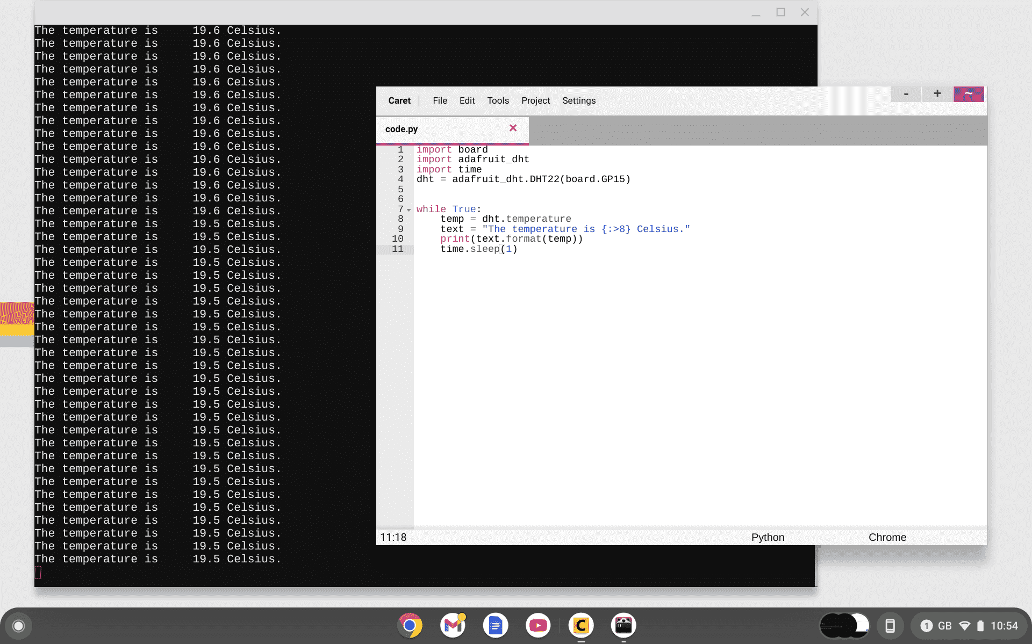The width and height of the screenshot is (1032, 644).
Task: Click the tilde toggle button in toolbar
Action: pyautogui.click(x=969, y=93)
